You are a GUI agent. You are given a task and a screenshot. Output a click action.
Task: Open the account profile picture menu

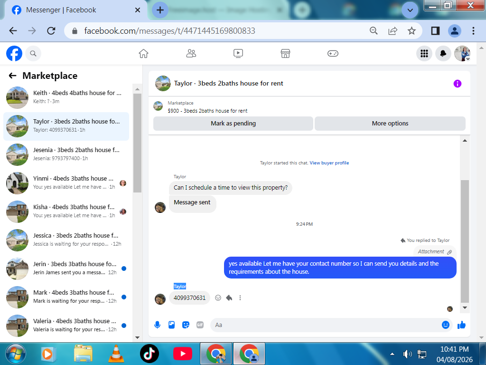tap(462, 53)
